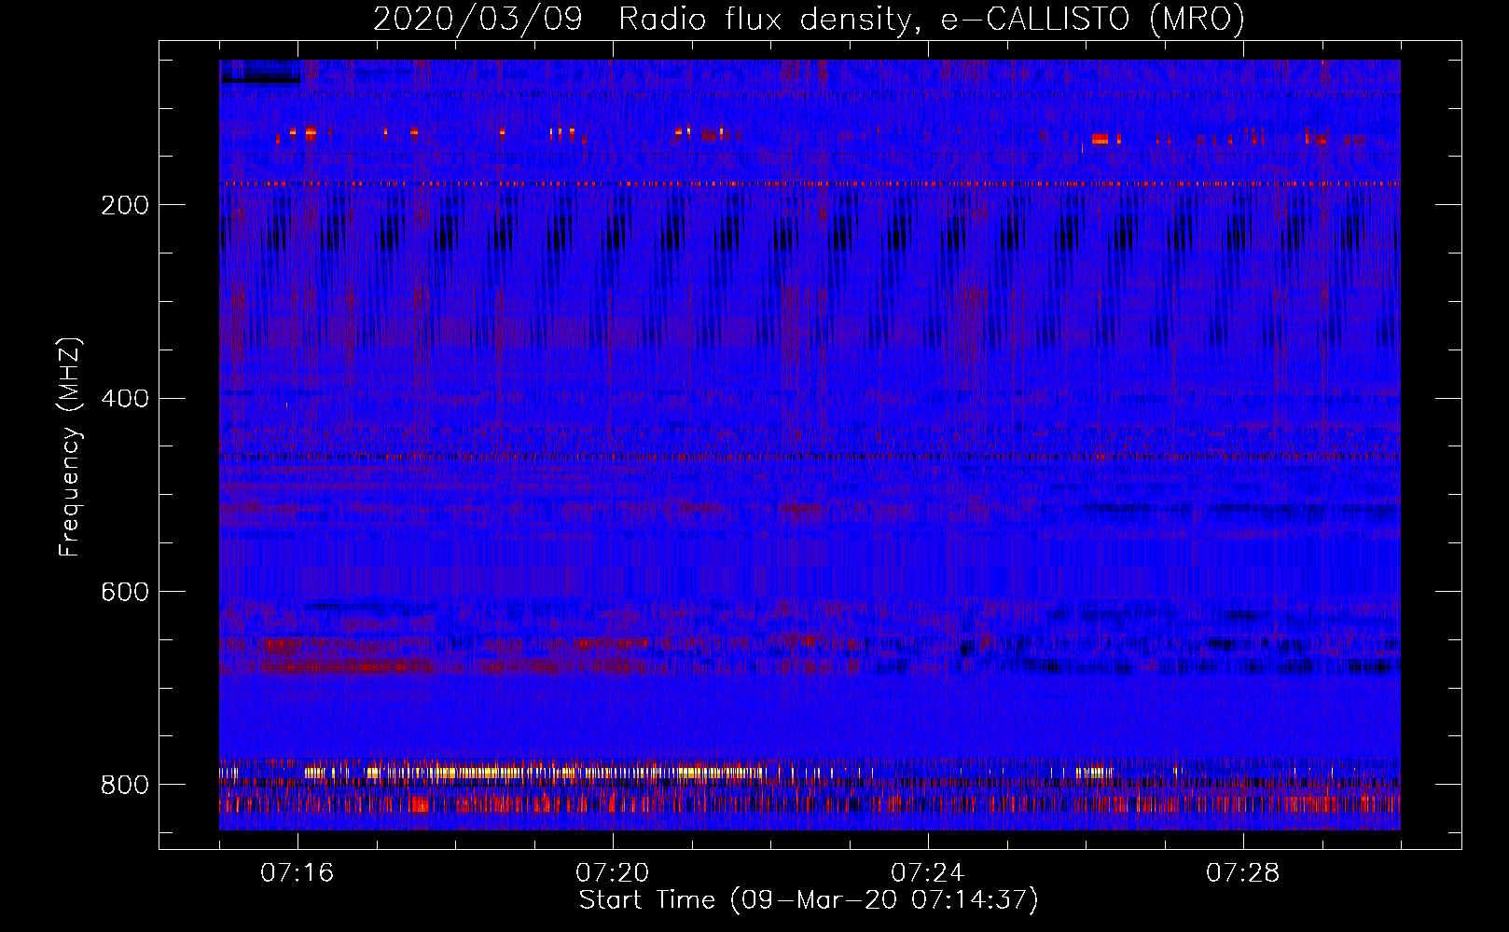Click the plot title "2020/03/09 Radio flux density, e-CALLISTO (MRO)"
Screen dimensions: 1509x932
point(809,19)
